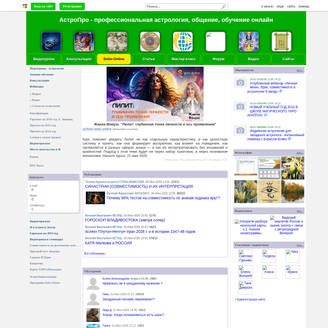Screen dimensions: 328x328
Task: Click Все публикации link
Action: point(95,254)
